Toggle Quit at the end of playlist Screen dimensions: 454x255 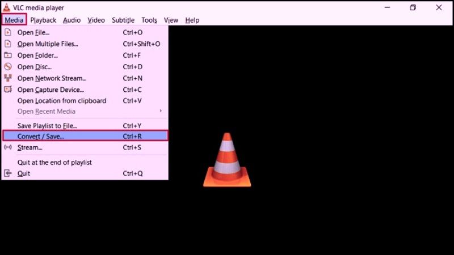point(85,162)
